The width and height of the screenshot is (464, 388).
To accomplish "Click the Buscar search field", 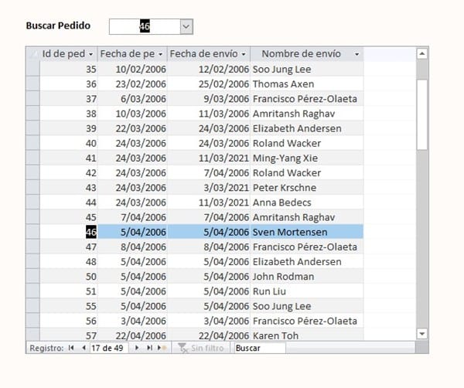I will point(259,349).
